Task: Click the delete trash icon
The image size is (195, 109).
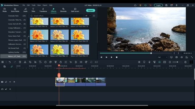Action: pos(20,62)
